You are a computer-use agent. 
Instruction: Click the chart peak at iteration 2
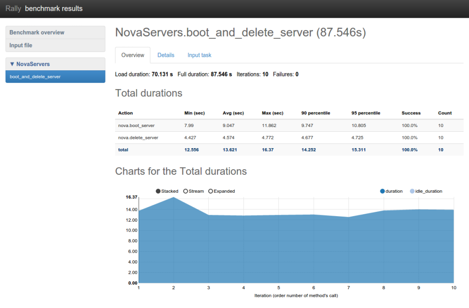[174, 197]
